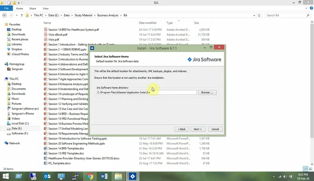Viewport: 314px width, 181px height.
Task: Select Session 20 Software Engineering Methods.pptx
Action: click(77, 144)
